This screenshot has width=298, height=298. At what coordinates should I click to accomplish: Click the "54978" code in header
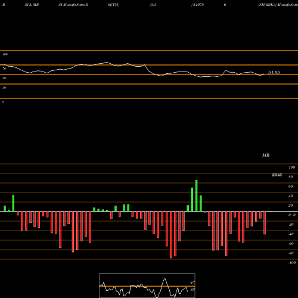click(x=198, y=5)
